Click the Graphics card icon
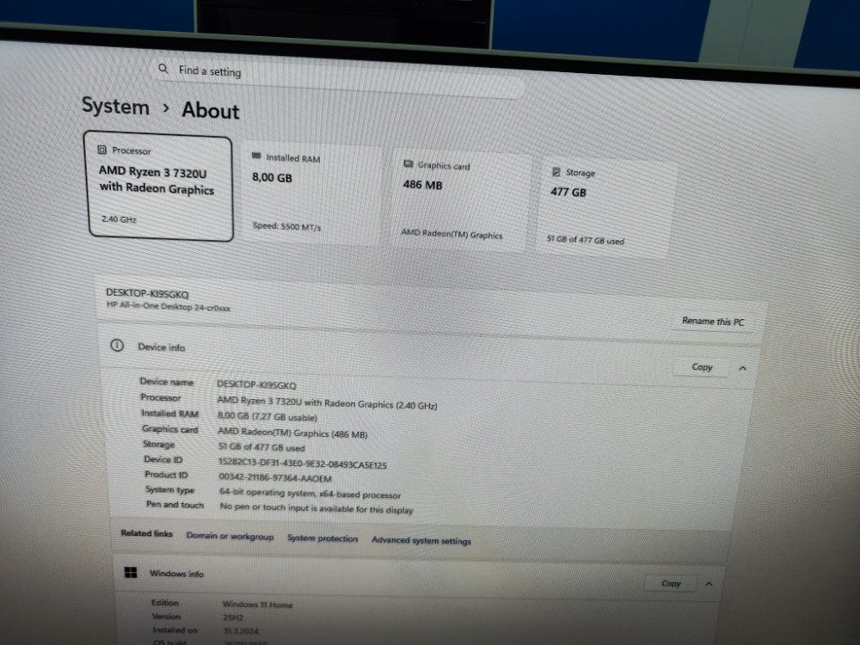This screenshot has width=860, height=645. 408,163
